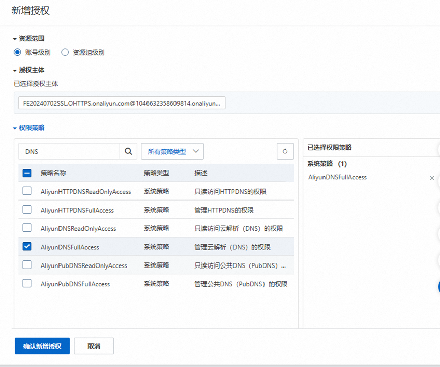Viewport: 440px width, 367px height.
Task: Click the DNS policy search input field
Action: (69, 151)
